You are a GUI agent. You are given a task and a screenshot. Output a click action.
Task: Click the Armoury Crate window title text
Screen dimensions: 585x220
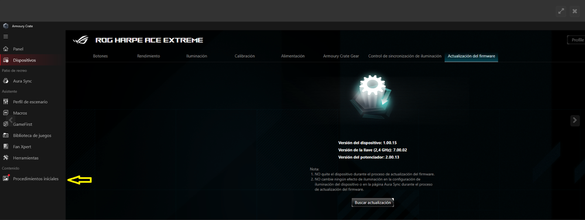pyautogui.click(x=22, y=26)
